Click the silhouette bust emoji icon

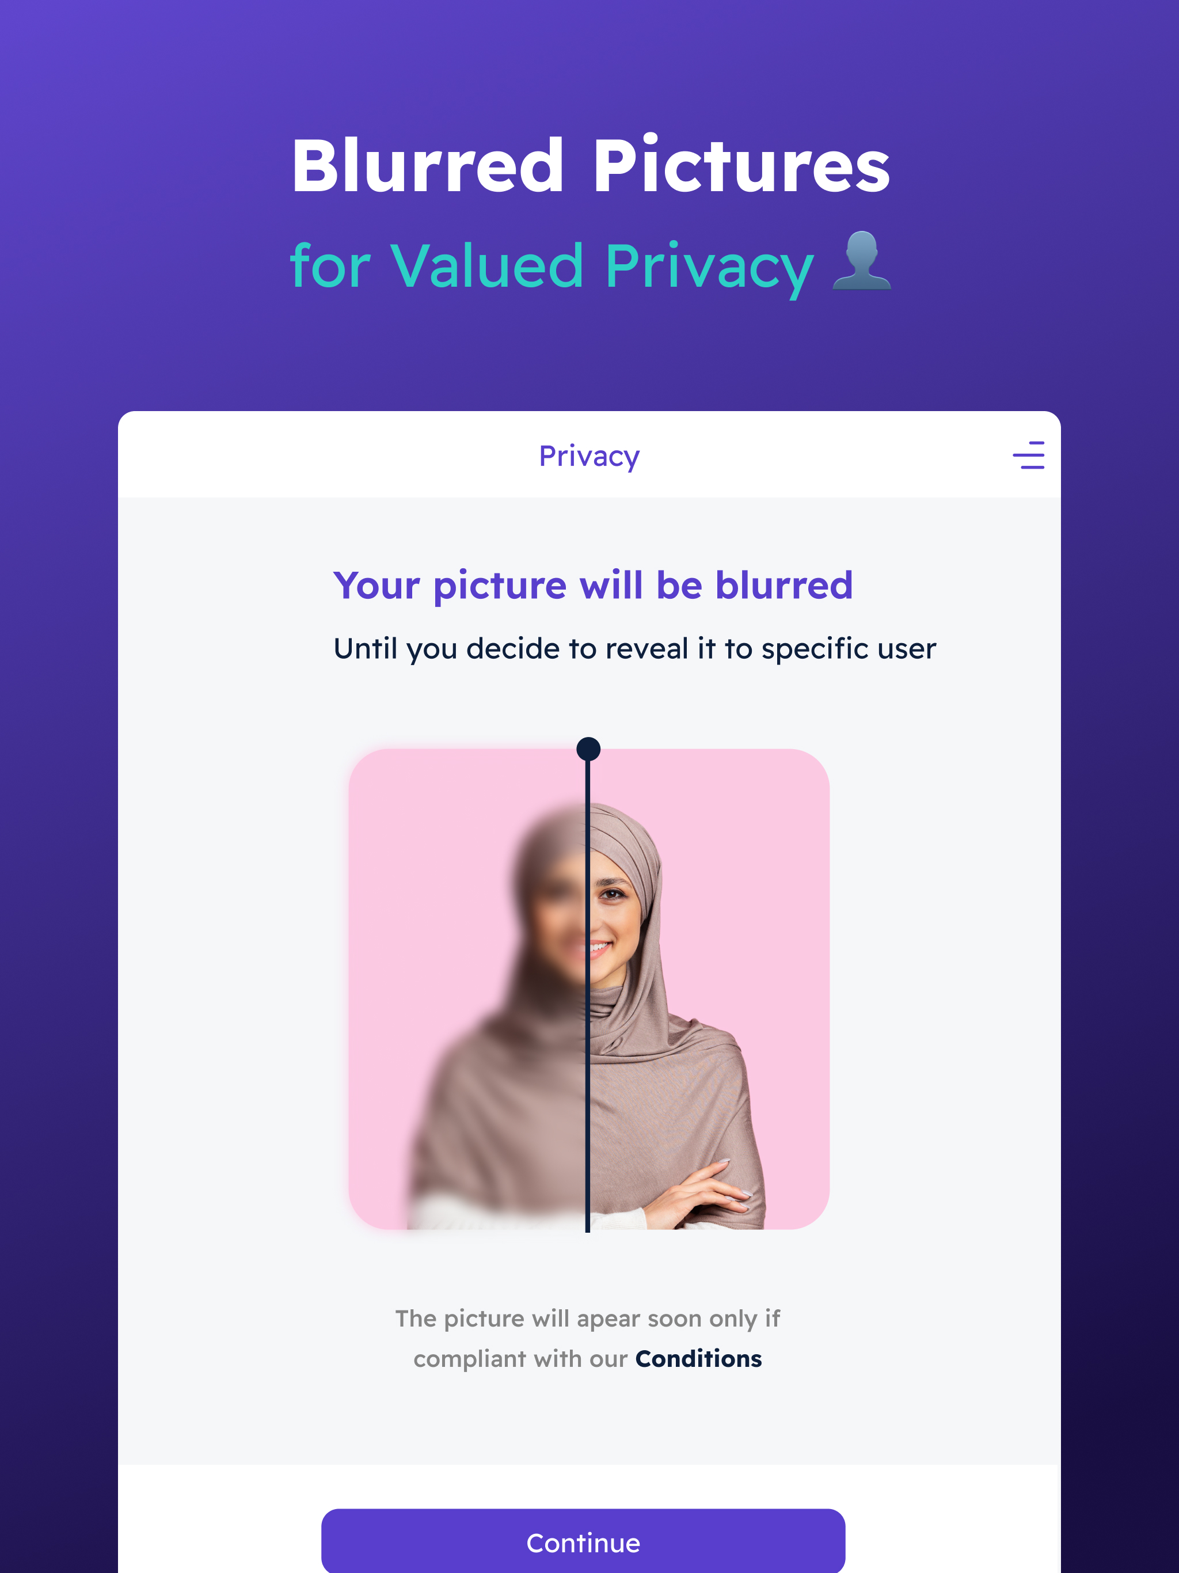tap(861, 261)
